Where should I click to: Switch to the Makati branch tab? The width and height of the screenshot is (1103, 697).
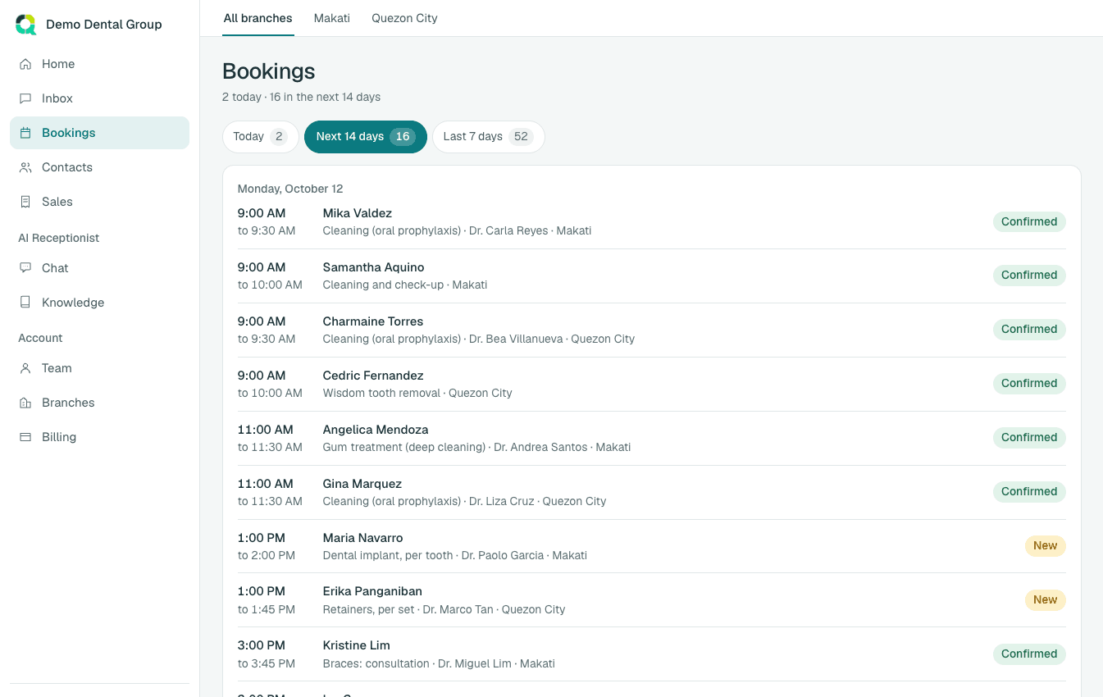[x=331, y=18]
